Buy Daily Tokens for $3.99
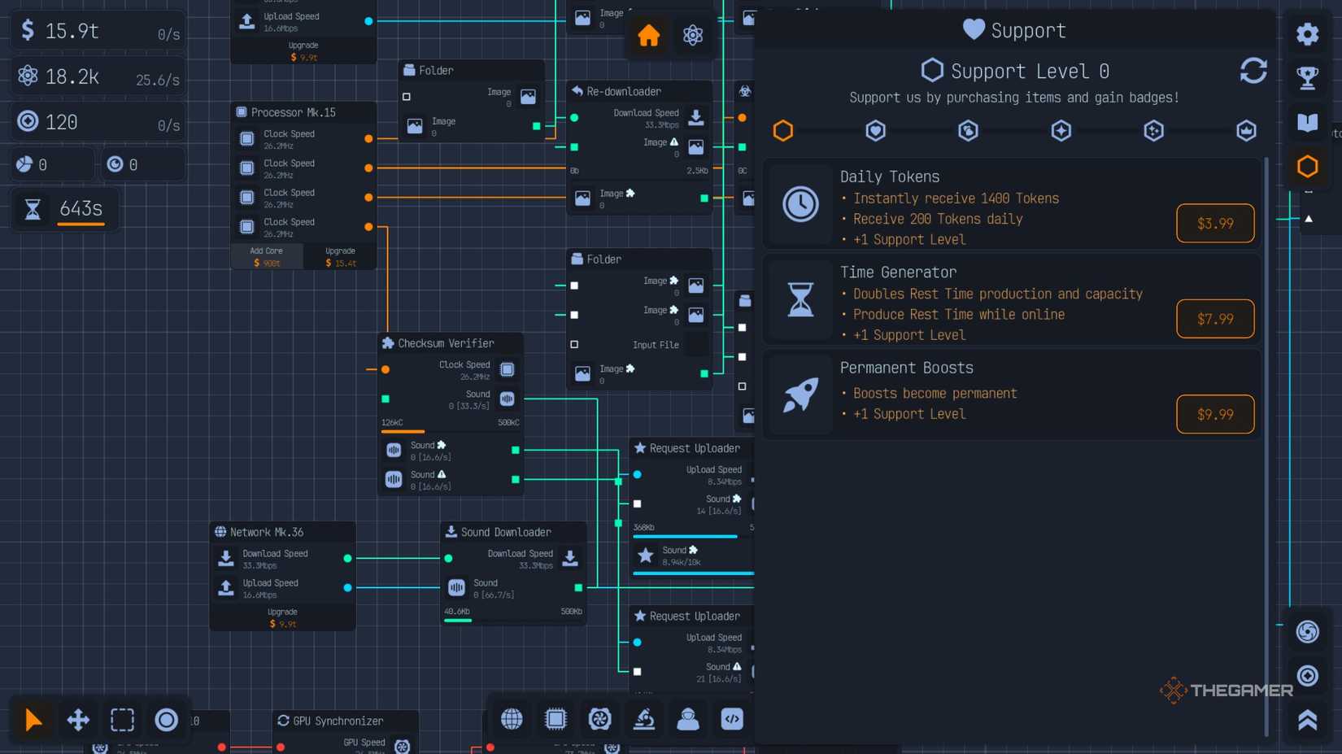This screenshot has height=754, width=1342. click(1214, 223)
